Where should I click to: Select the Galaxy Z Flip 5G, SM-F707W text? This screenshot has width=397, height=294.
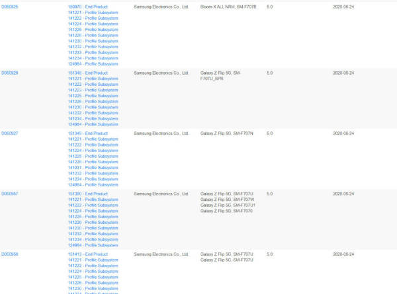coord(227,200)
